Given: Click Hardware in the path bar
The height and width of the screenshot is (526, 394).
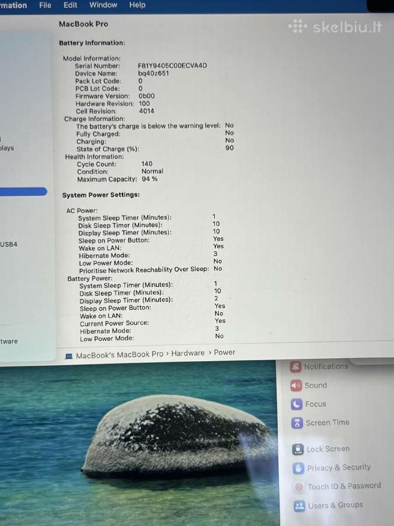Looking at the screenshot, I should [x=188, y=353].
